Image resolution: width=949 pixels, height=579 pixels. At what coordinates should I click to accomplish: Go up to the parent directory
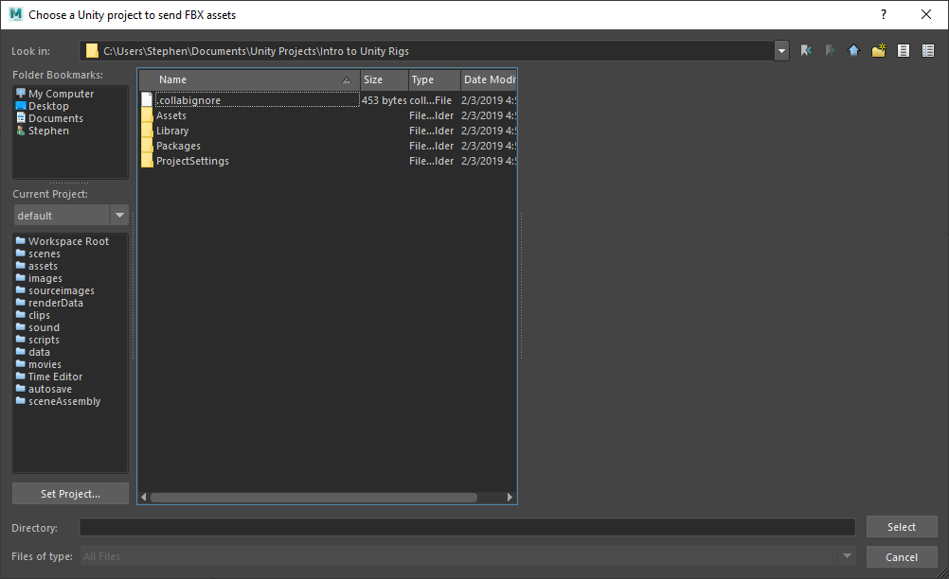click(x=853, y=51)
